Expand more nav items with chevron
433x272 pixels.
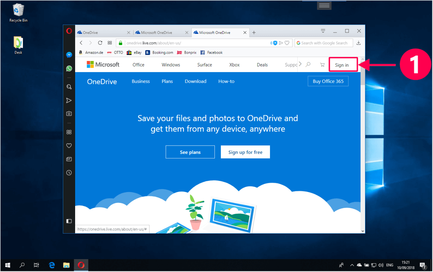(300, 64)
